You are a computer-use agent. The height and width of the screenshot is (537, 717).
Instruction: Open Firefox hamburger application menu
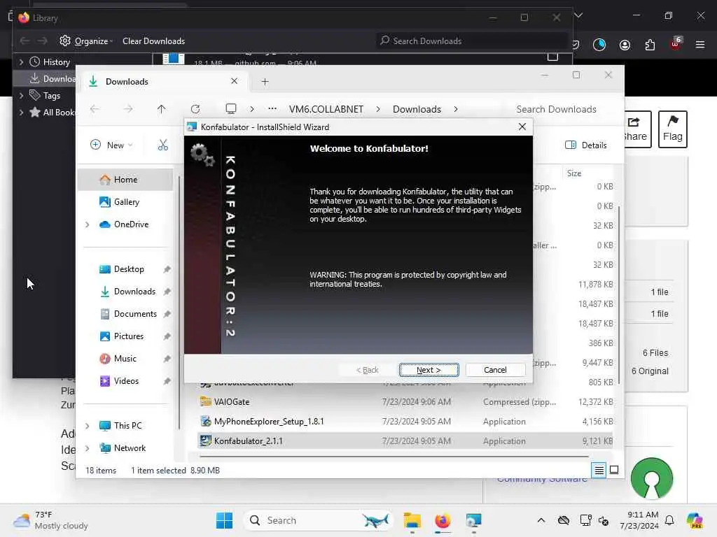(700, 45)
